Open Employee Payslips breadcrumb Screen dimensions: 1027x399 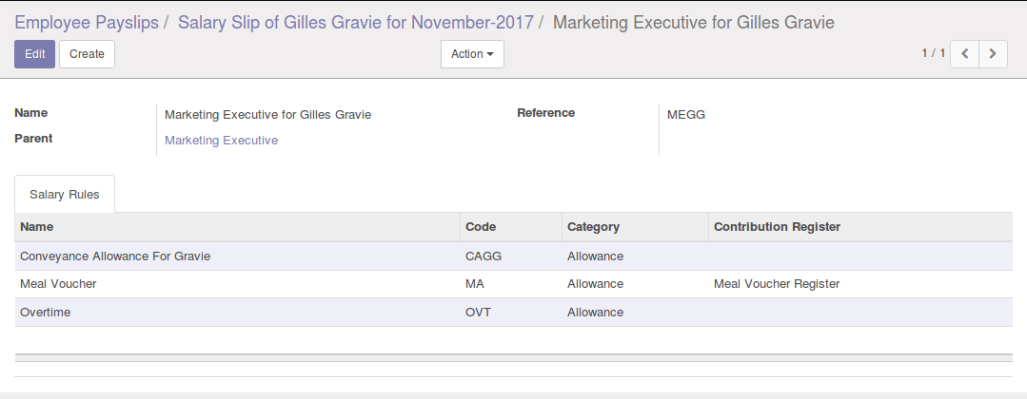click(x=86, y=22)
